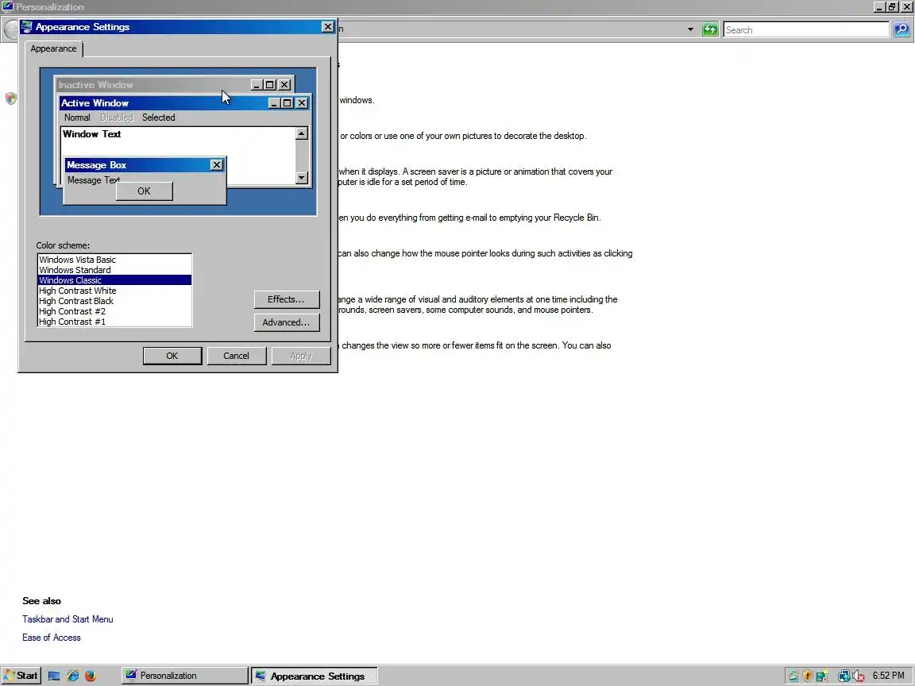The image size is (915, 686).
Task: Select the Appearance tab
Action: click(x=54, y=48)
